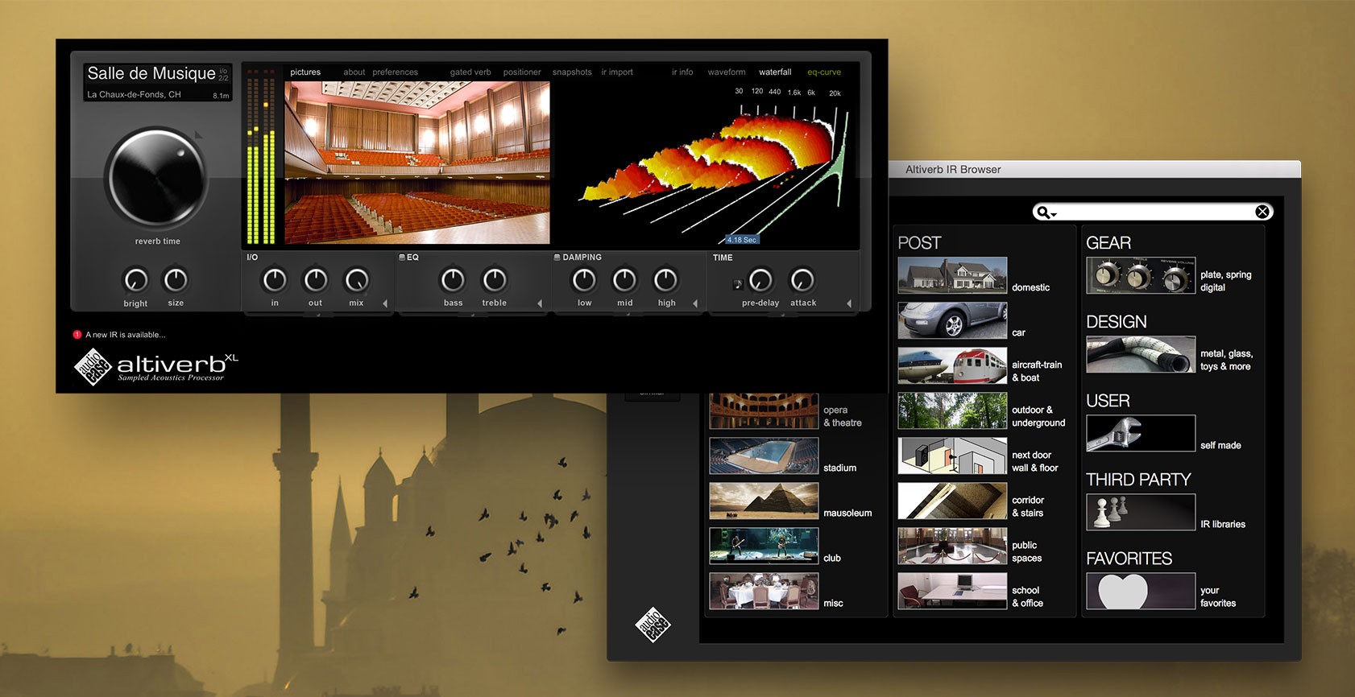Click the 4.18 Sec time label
The image size is (1355, 697).
[741, 240]
